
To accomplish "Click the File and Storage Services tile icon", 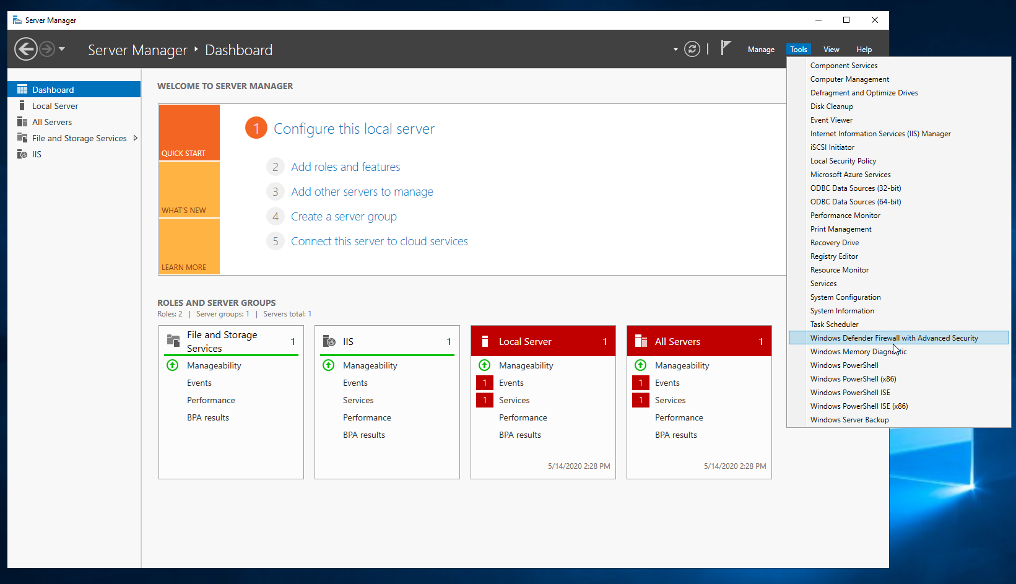I will coord(172,341).
